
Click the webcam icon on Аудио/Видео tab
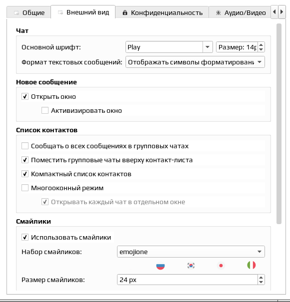pyautogui.click(x=218, y=12)
